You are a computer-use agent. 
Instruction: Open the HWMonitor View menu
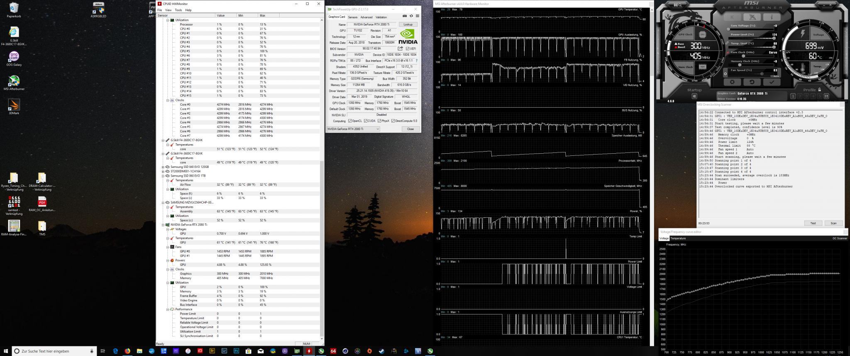click(x=168, y=10)
